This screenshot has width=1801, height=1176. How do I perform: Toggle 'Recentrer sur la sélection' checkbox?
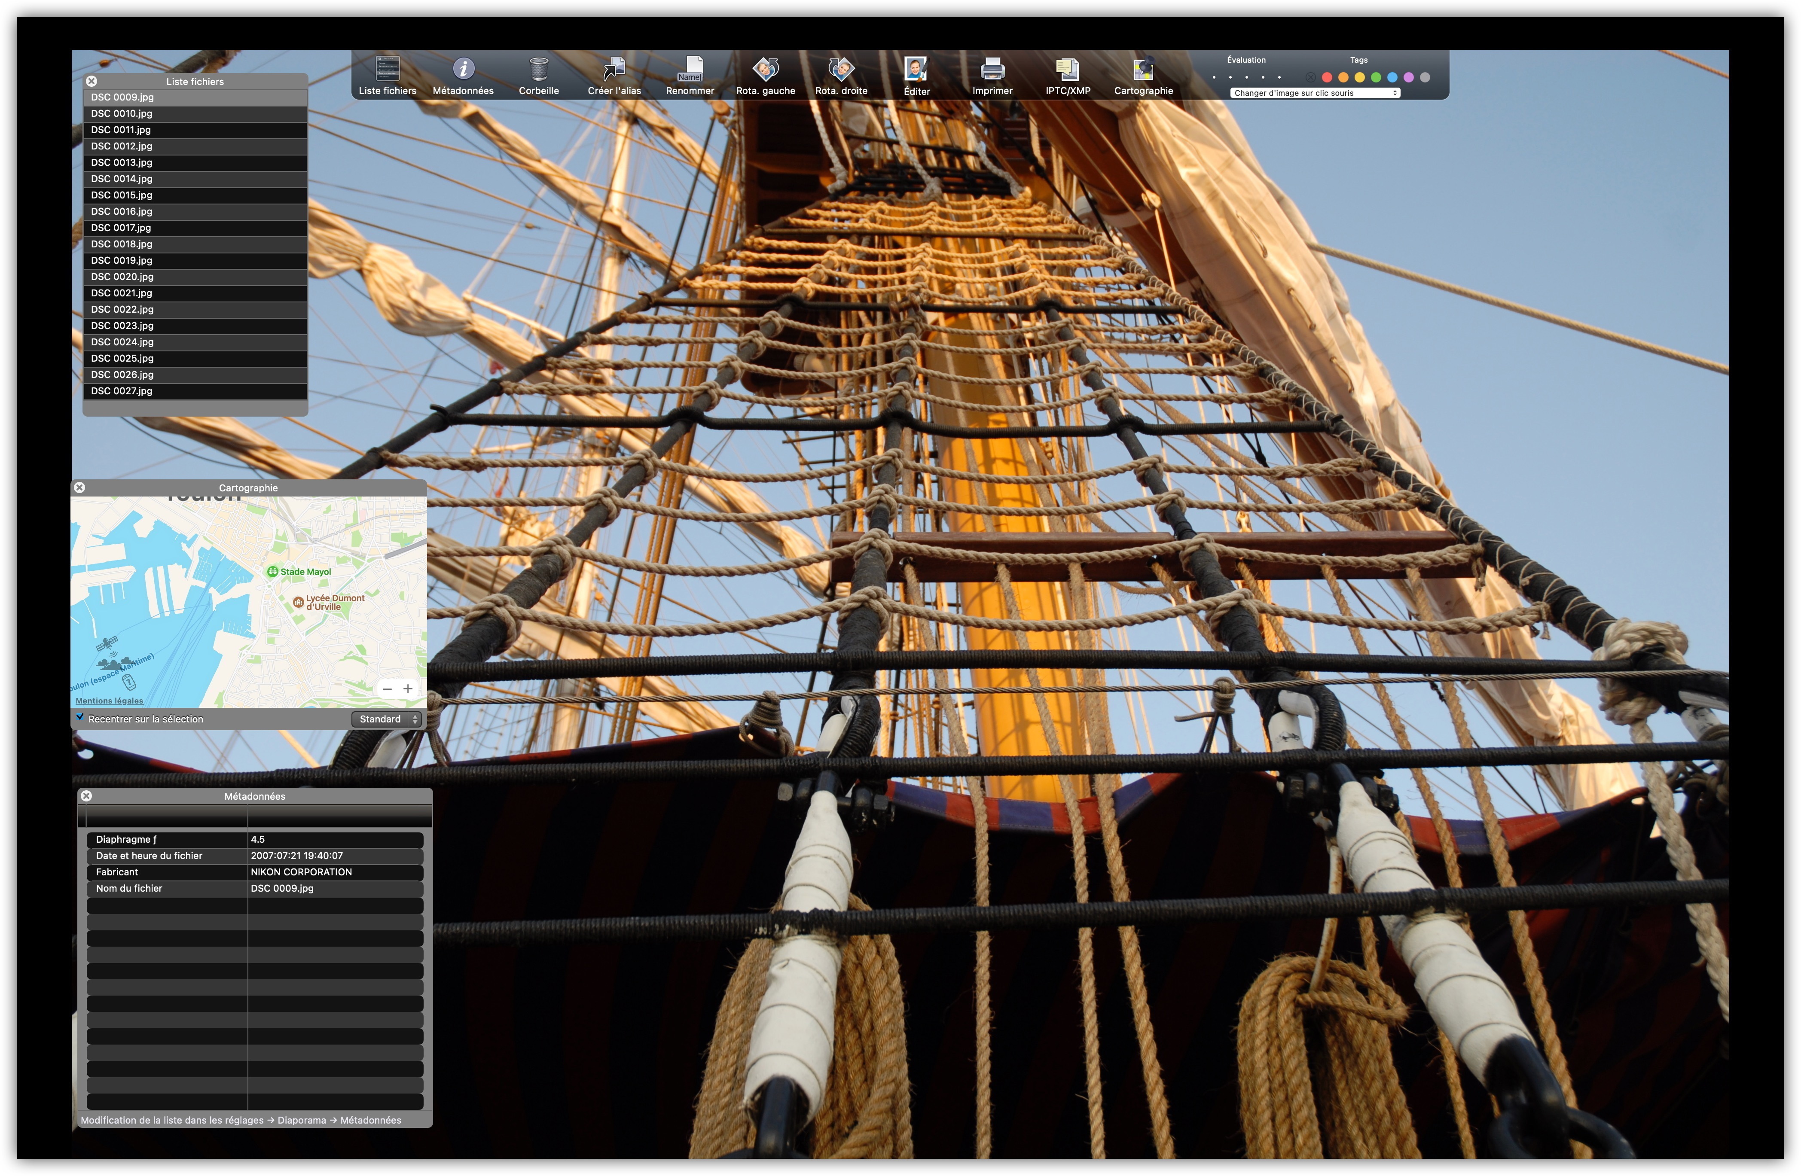click(80, 717)
